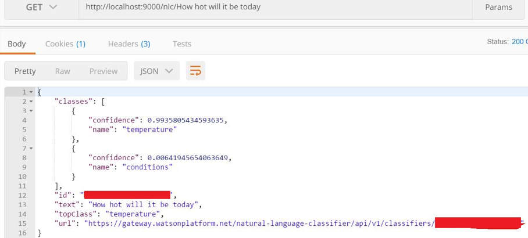
Task: Open the JSON format dropdown
Action: point(156,71)
